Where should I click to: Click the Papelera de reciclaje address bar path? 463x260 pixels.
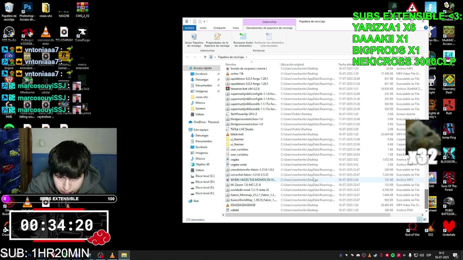(231, 57)
